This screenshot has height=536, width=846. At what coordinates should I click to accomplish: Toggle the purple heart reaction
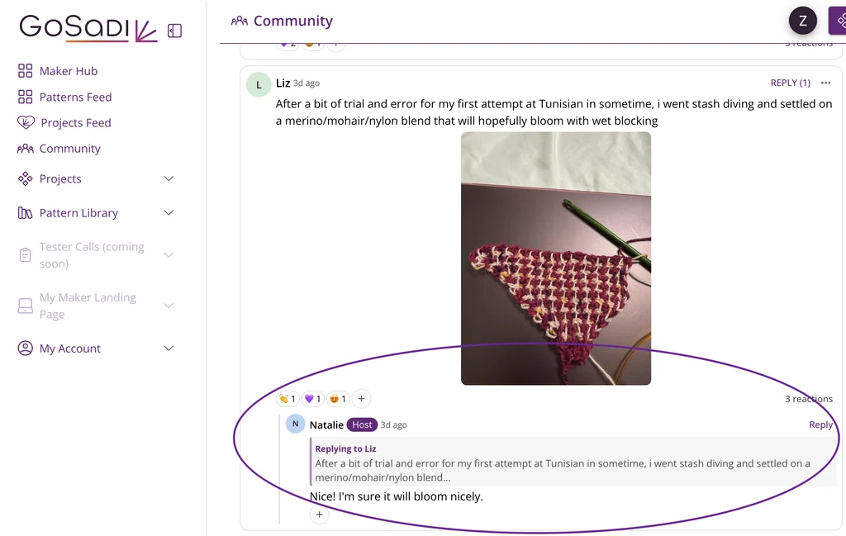[313, 399]
